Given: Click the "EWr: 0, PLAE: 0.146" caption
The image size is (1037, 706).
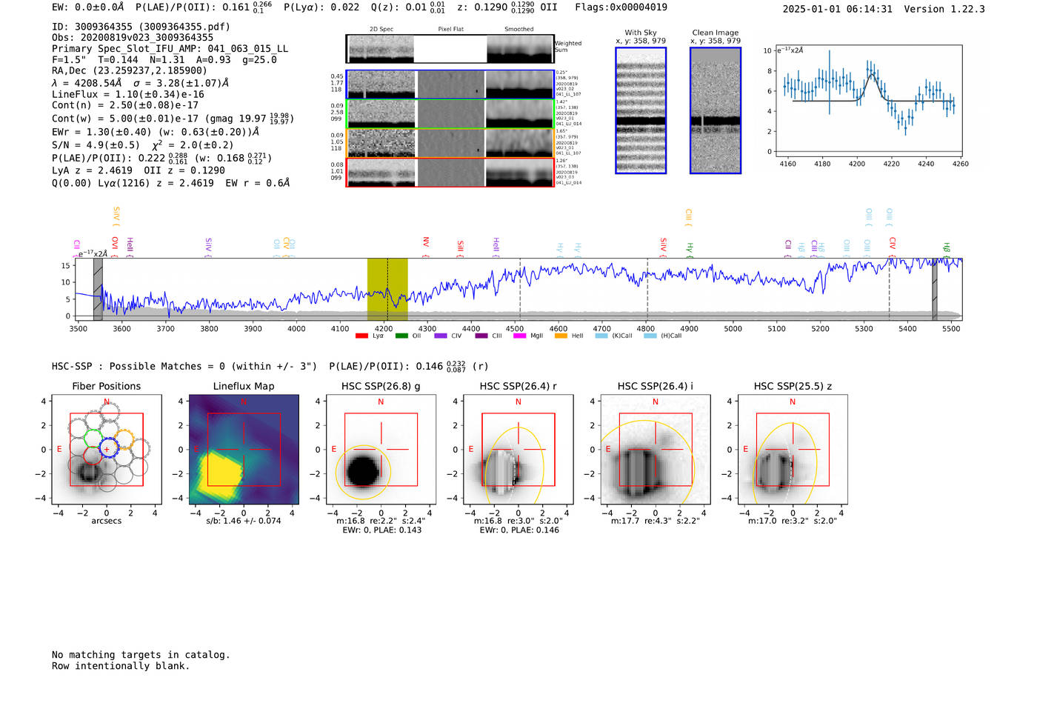Looking at the screenshot, I should pyautogui.click(x=518, y=530).
